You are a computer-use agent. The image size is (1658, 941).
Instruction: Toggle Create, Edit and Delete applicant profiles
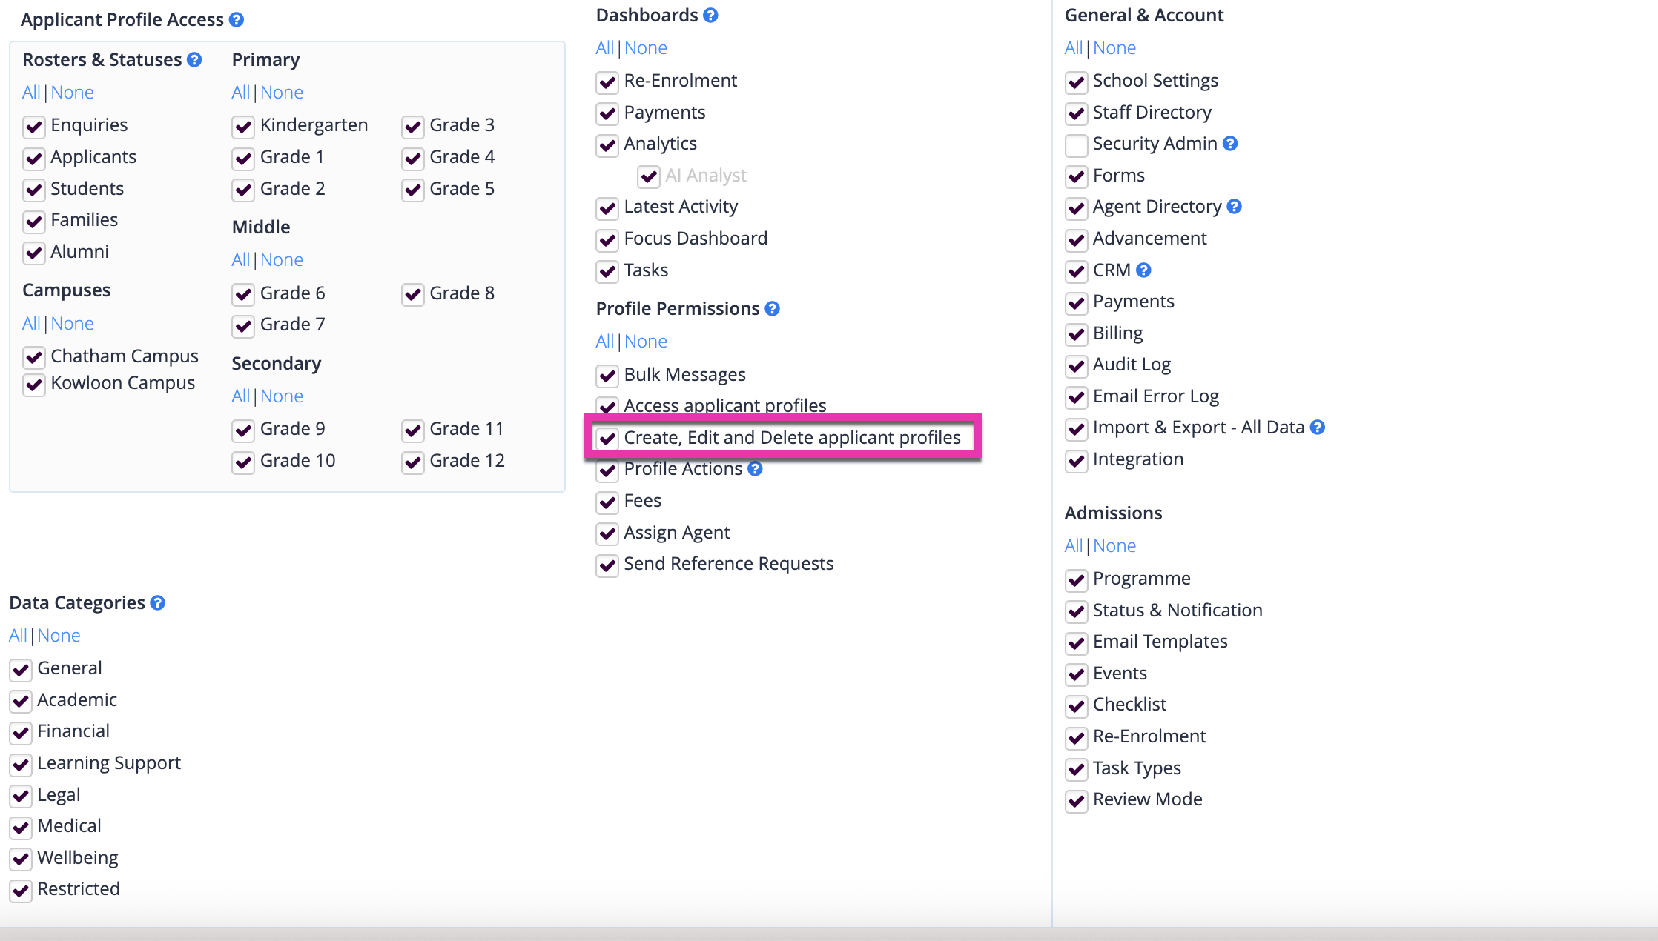[x=607, y=439]
